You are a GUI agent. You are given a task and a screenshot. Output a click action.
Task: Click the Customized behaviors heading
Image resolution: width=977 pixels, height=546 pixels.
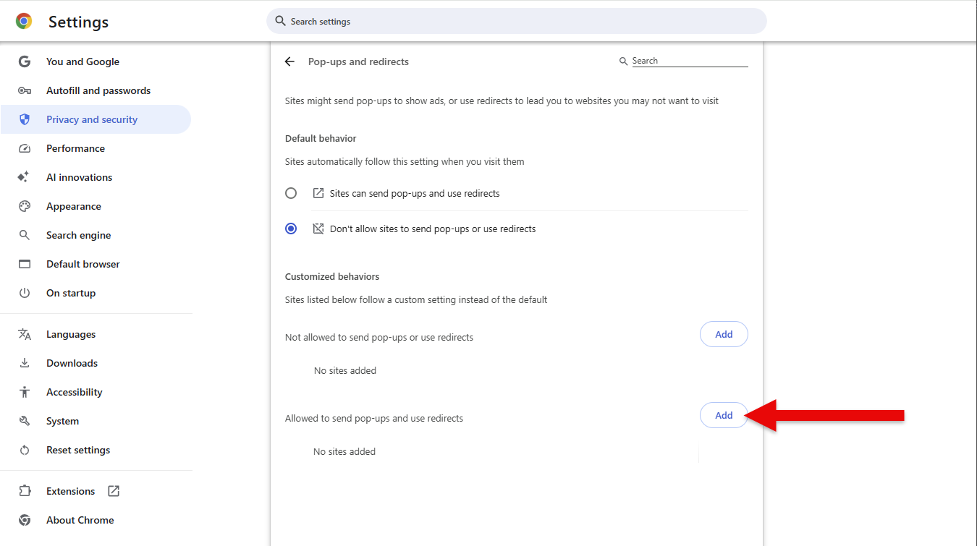pyautogui.click(x=332, y=276)
